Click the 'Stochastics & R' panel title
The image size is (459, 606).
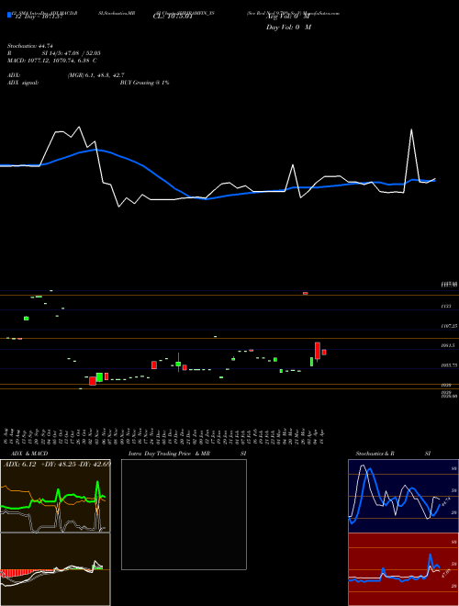click(375, 454)
